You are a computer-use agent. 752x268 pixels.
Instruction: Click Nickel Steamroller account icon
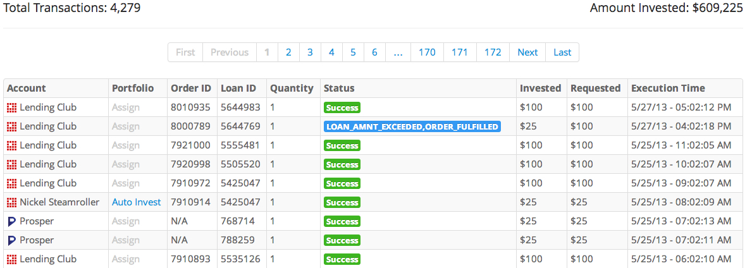[x=11, y=202]
